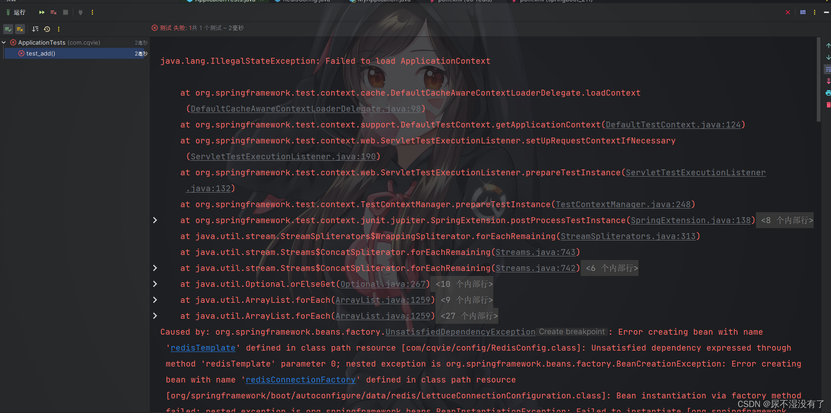
Task: Expand fold arrow on SpringExtension line
Action: click(x=155, y=220)
